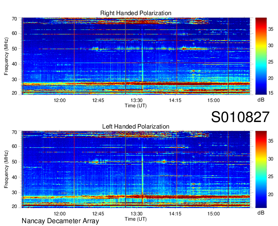The width and height of the screenshot is (278, 226).
Task: Click 12:00 tick label on lower plot
Action: point(60,214)
